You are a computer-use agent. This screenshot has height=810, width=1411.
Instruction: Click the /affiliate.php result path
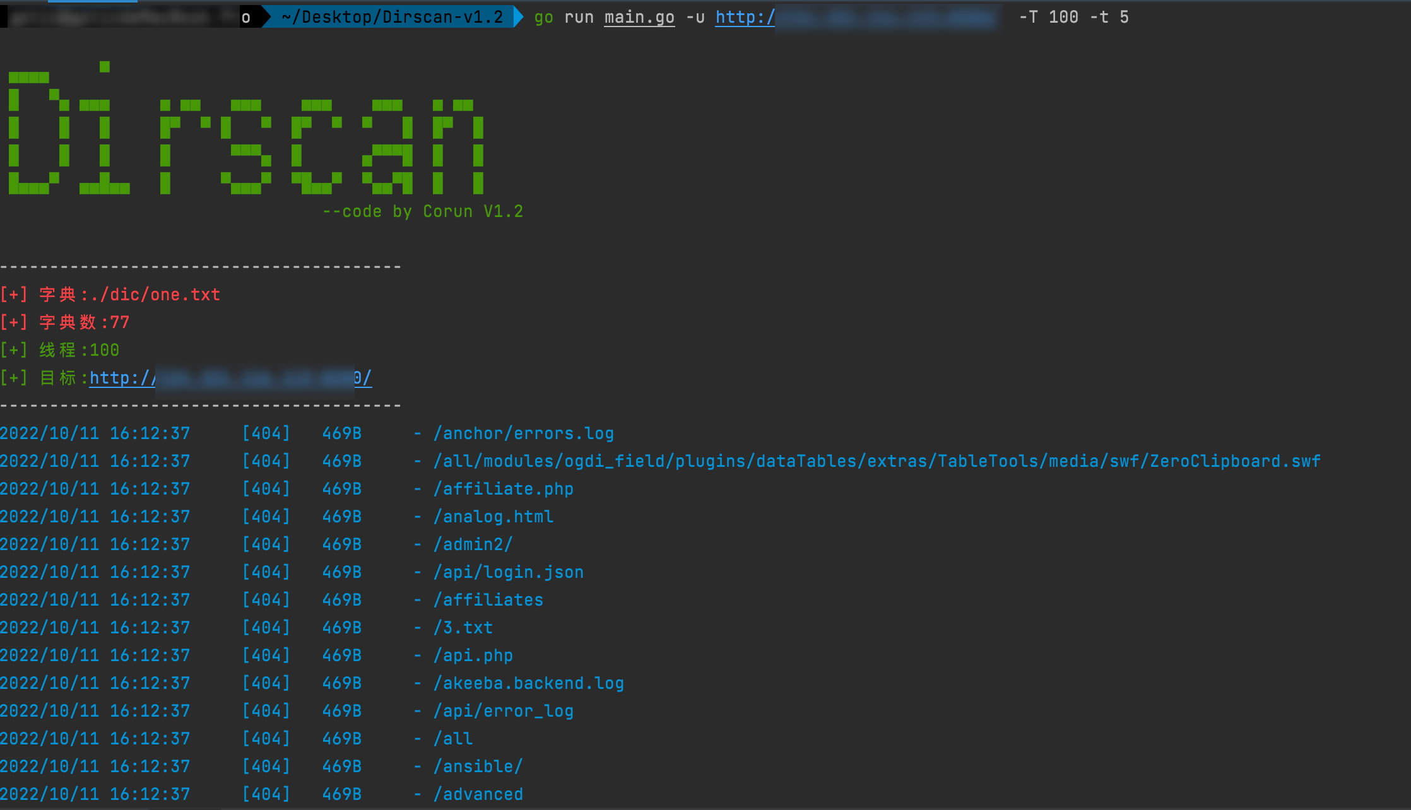point(503,489)
